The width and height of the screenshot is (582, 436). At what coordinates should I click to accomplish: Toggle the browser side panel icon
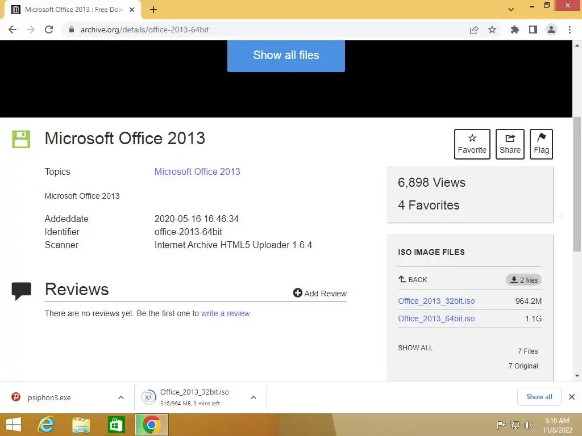pyautogui.click(x=533, y=30)
